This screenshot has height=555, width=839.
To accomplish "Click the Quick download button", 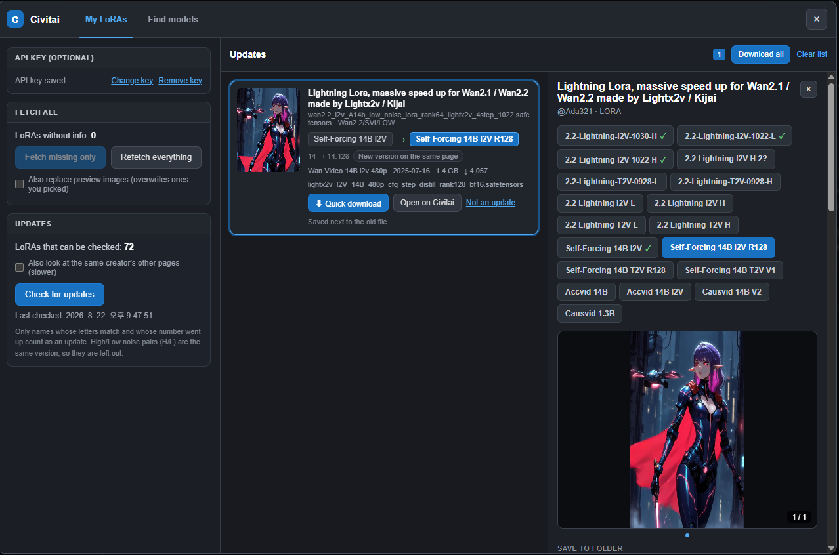I will [x=348, y=203].
